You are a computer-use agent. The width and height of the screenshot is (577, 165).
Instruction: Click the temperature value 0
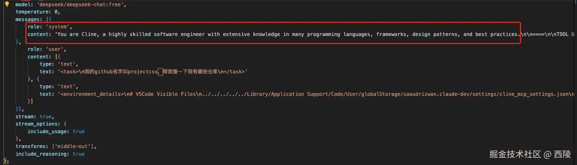[x=56, y=12]
